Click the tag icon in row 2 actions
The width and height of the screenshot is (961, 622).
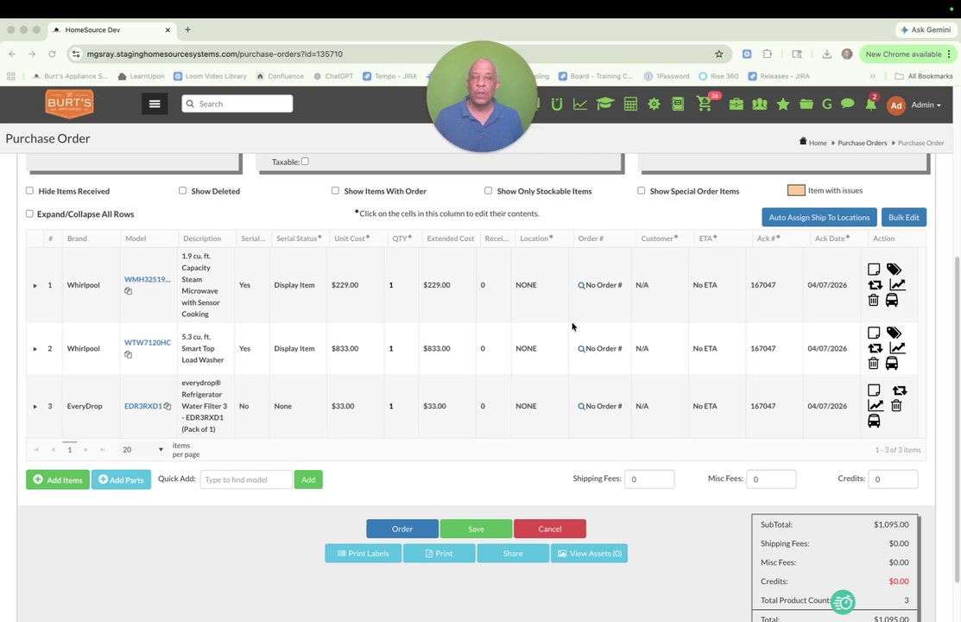pos(894,333)
